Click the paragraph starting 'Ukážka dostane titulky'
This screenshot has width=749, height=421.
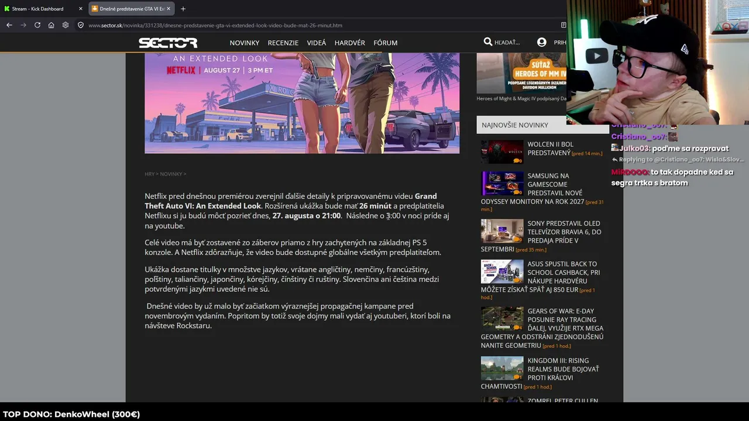292,279
